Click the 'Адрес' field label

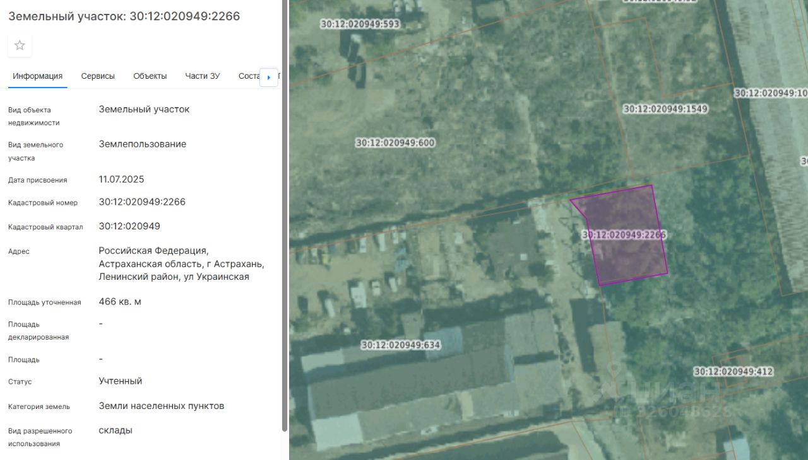[19, 251]
